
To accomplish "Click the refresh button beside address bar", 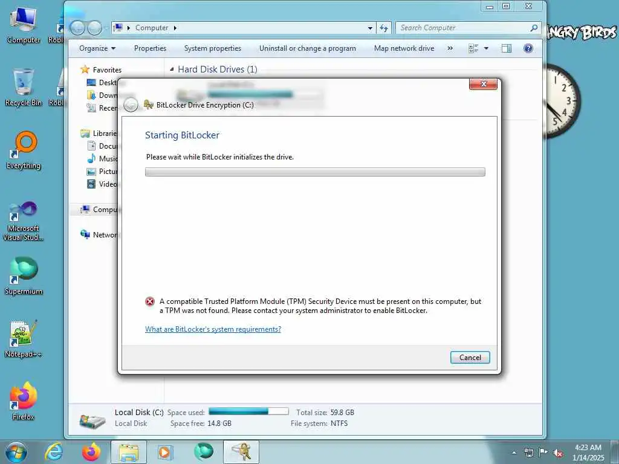I will [384, 28].
